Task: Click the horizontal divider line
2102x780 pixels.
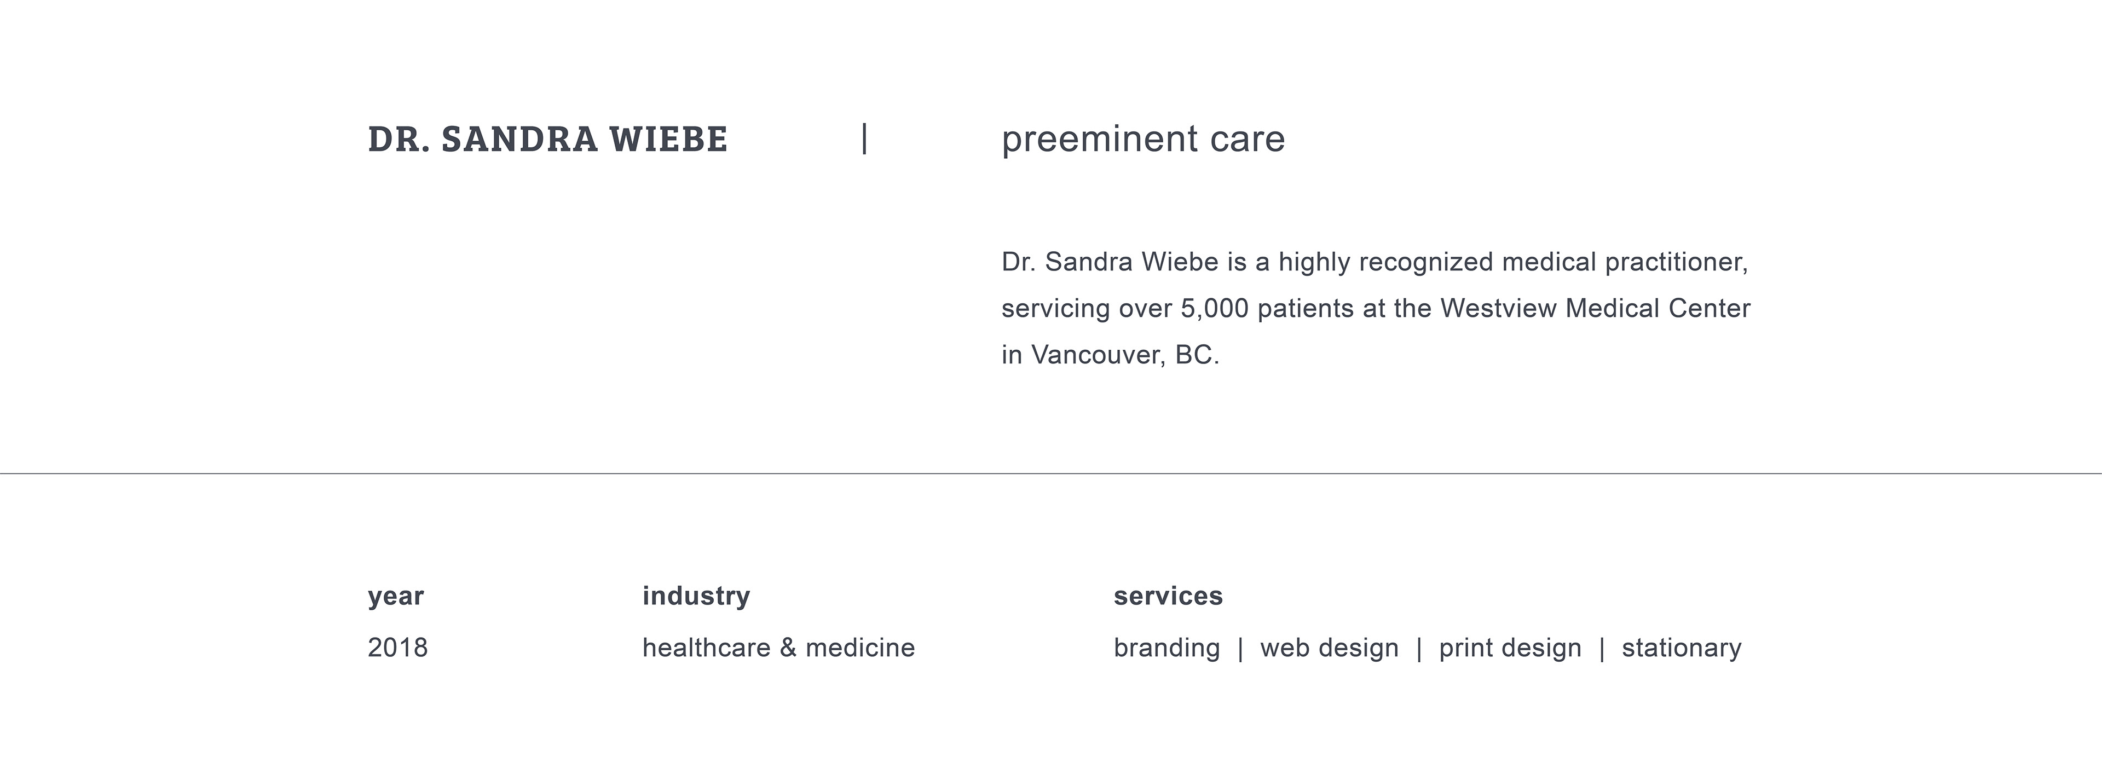Action: (x=1051, y=473)
